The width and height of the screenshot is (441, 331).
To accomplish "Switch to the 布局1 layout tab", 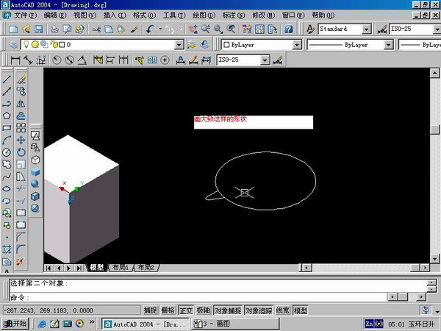I will coord(120,268).
